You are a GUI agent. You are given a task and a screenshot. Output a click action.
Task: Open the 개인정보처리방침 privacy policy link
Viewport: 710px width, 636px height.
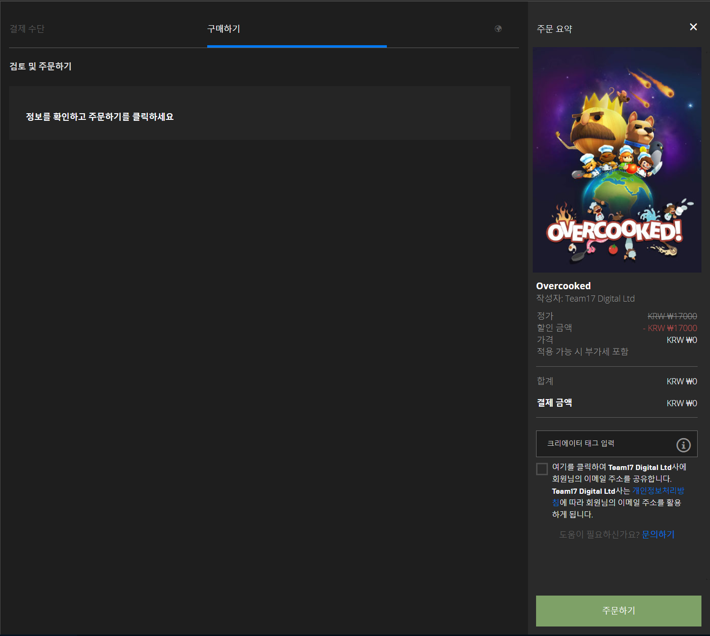pyautogui.click(x=658, y=490)
